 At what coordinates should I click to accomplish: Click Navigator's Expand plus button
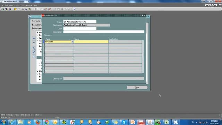pos(34,38)
